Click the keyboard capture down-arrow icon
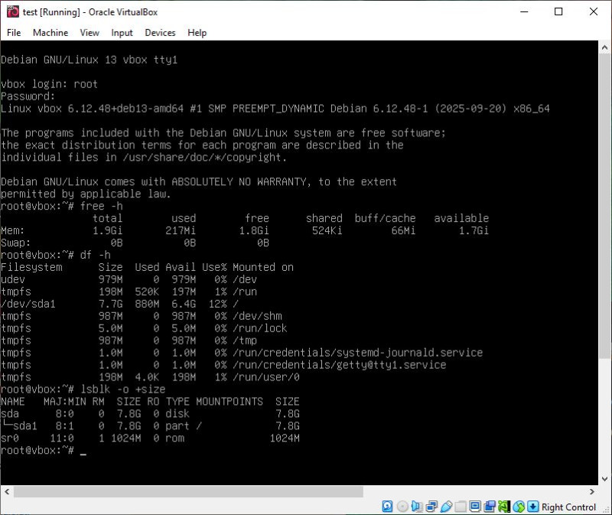 (x=532, y=507)
